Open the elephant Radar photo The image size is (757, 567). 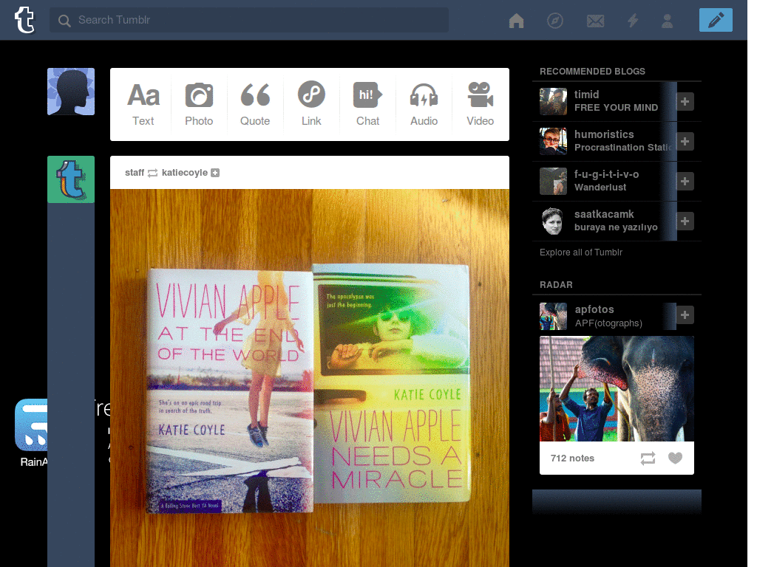click(617, 388)
